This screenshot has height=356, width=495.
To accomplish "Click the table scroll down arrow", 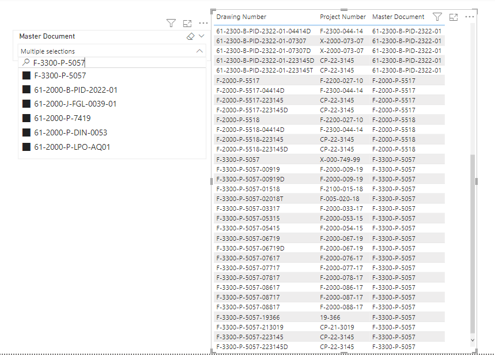I will tap(473, 340).
